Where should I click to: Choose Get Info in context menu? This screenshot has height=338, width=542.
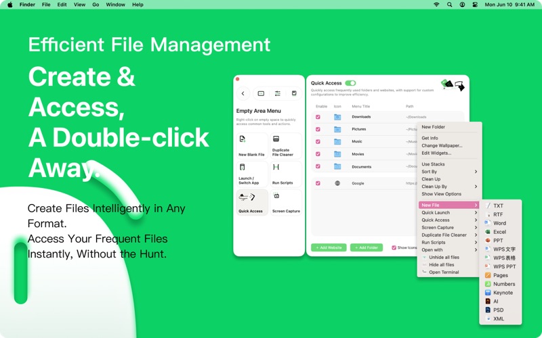click(430, 138)
